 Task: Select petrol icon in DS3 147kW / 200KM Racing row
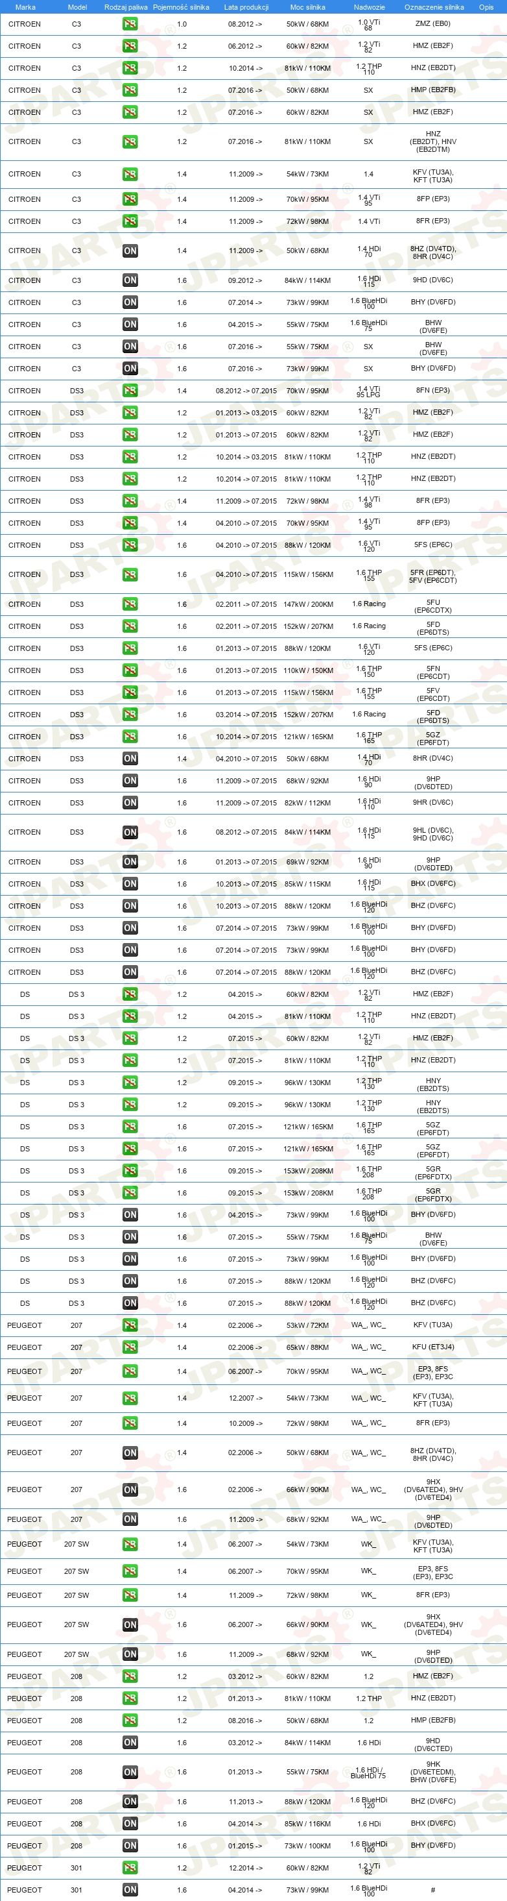coord(130,604)
